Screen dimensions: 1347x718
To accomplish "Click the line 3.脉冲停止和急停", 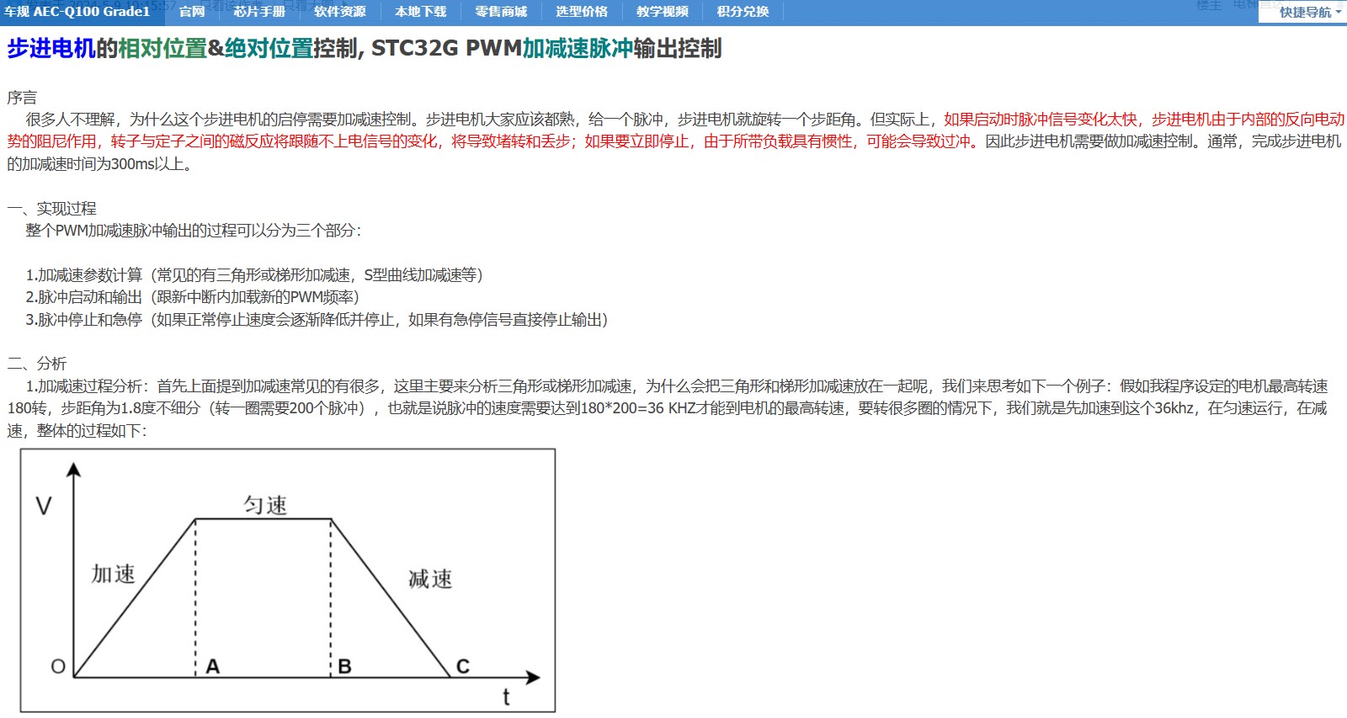I will coord(317,320).
